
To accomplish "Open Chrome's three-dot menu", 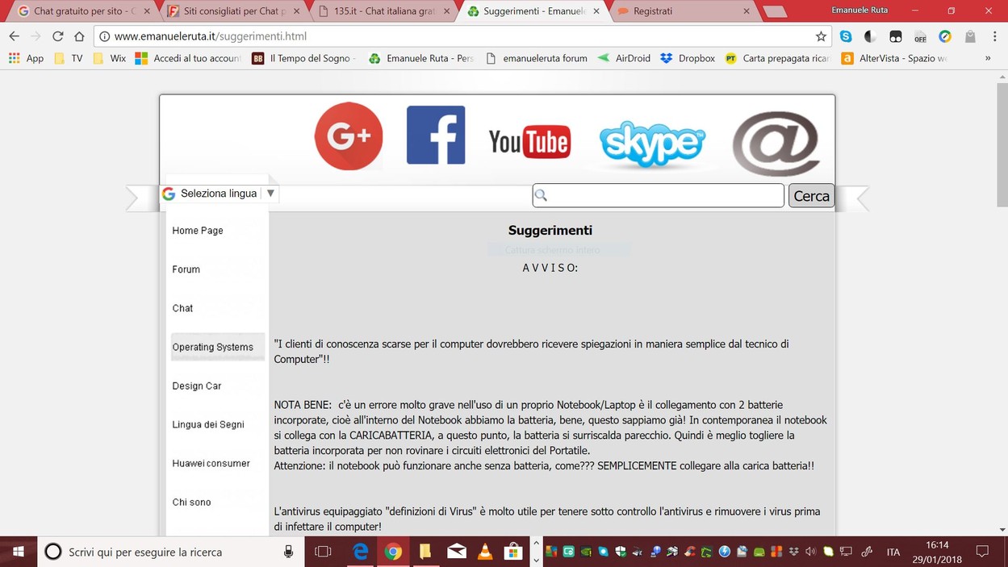I will pos(993,36).
